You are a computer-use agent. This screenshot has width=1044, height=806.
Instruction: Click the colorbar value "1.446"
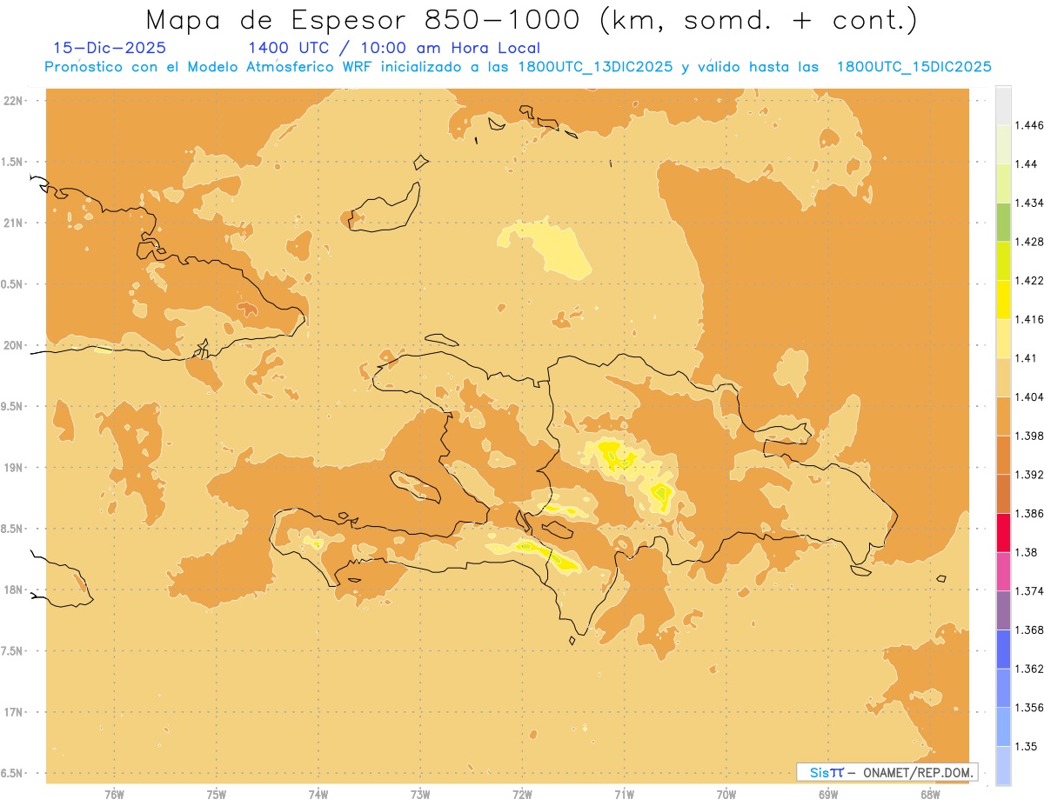1029,125
